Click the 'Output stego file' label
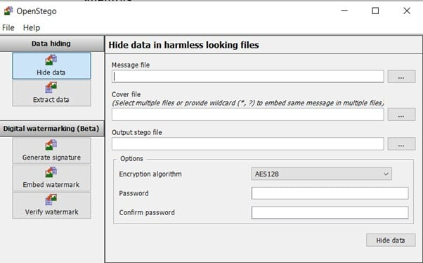Viewport: 423px width, 263px height. pos(137,132)
